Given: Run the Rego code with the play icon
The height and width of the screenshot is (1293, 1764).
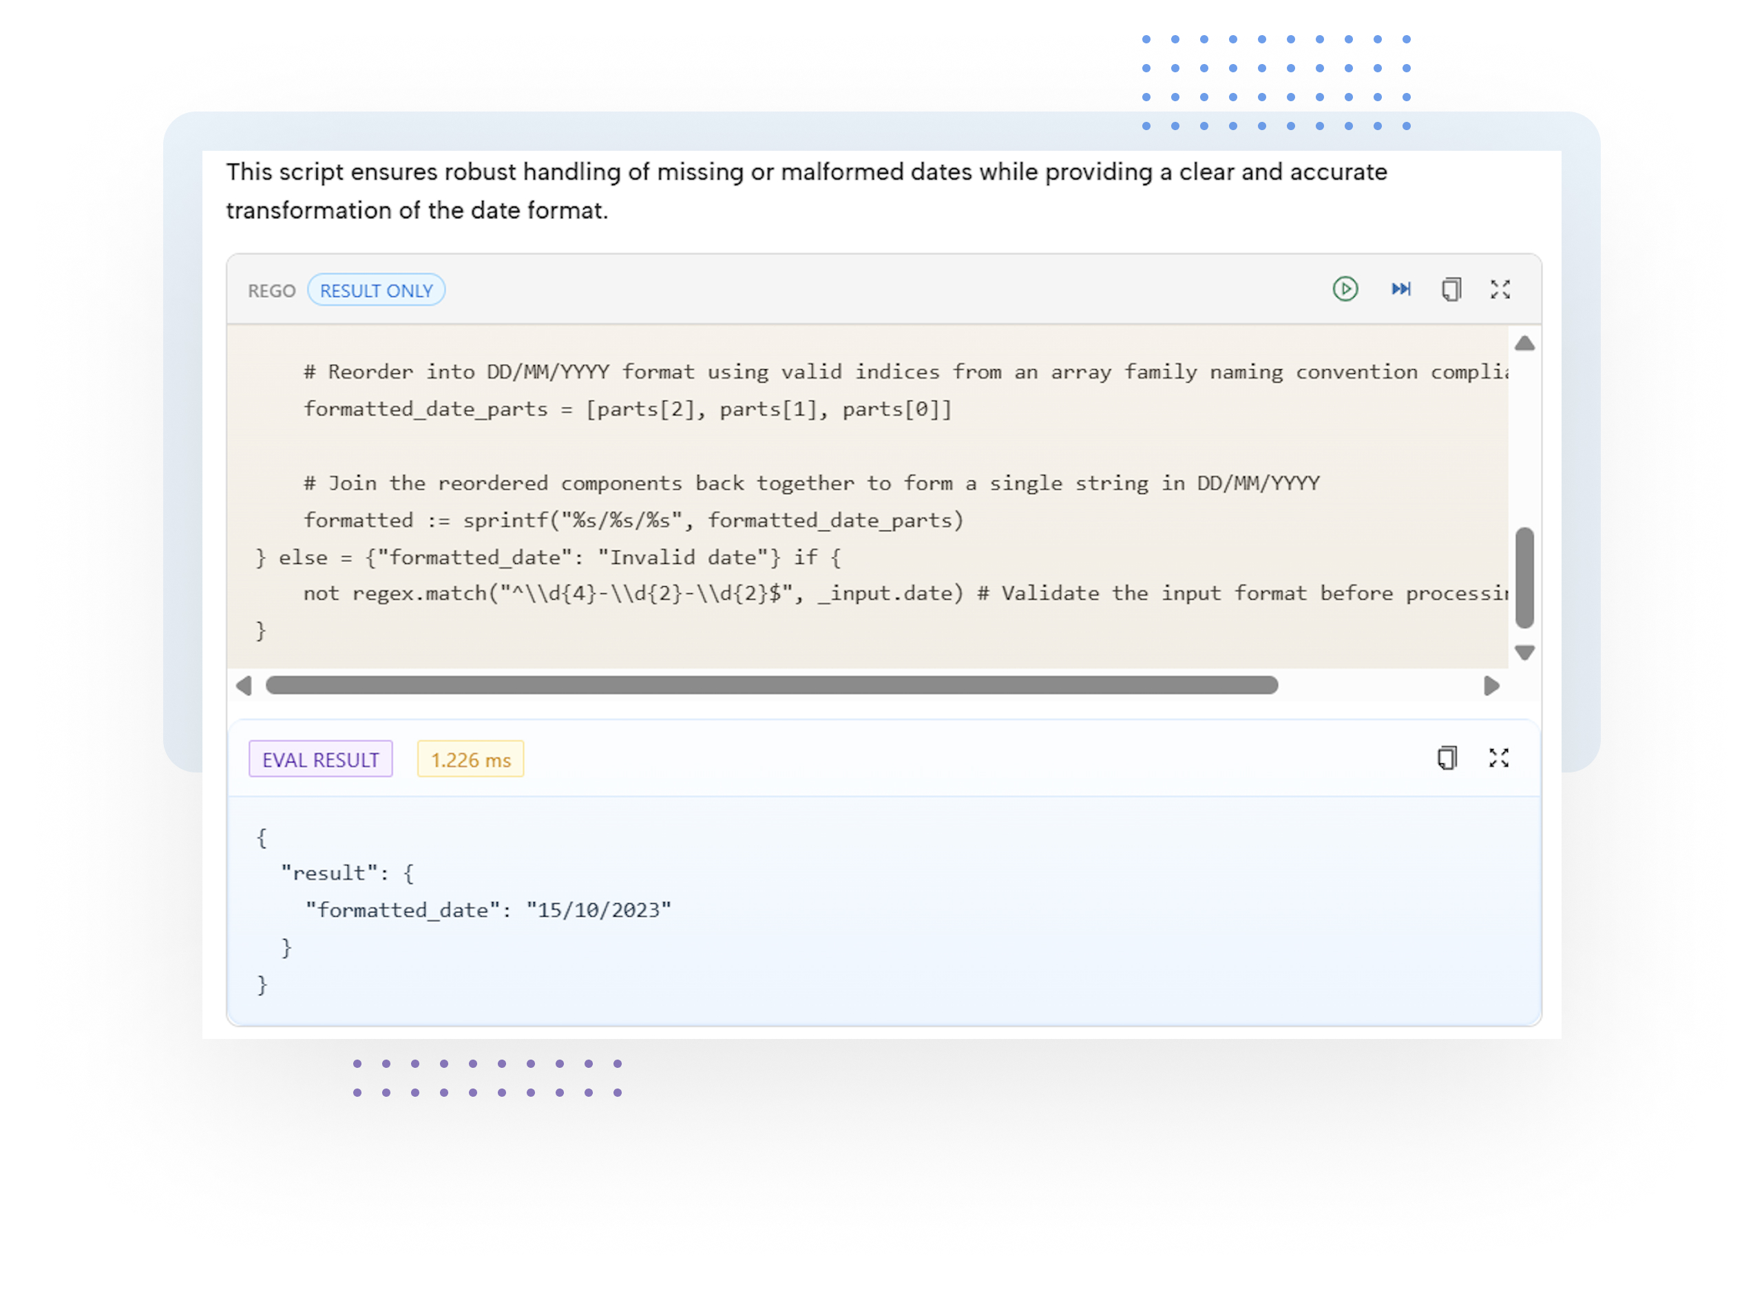Looking at the screenshot, I should (x=1345, y=288).
